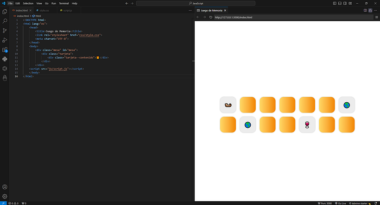Open the Source Control view
Screen dimensions: 380x205
tap(5, 31)
